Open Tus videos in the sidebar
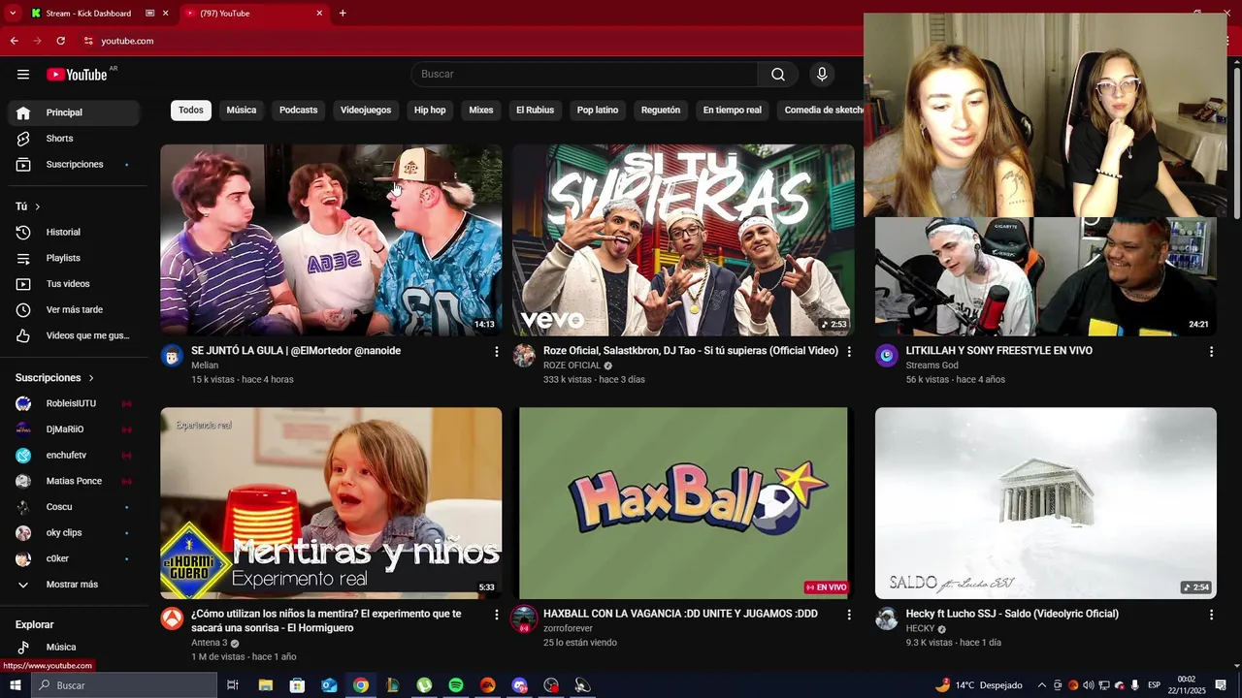 click(74, 284)
